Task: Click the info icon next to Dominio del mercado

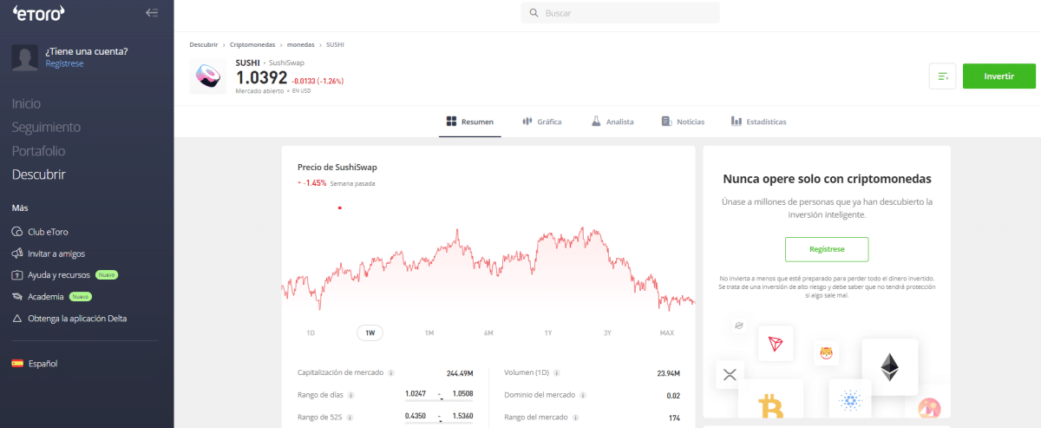Action: click(x=584, y=395)
